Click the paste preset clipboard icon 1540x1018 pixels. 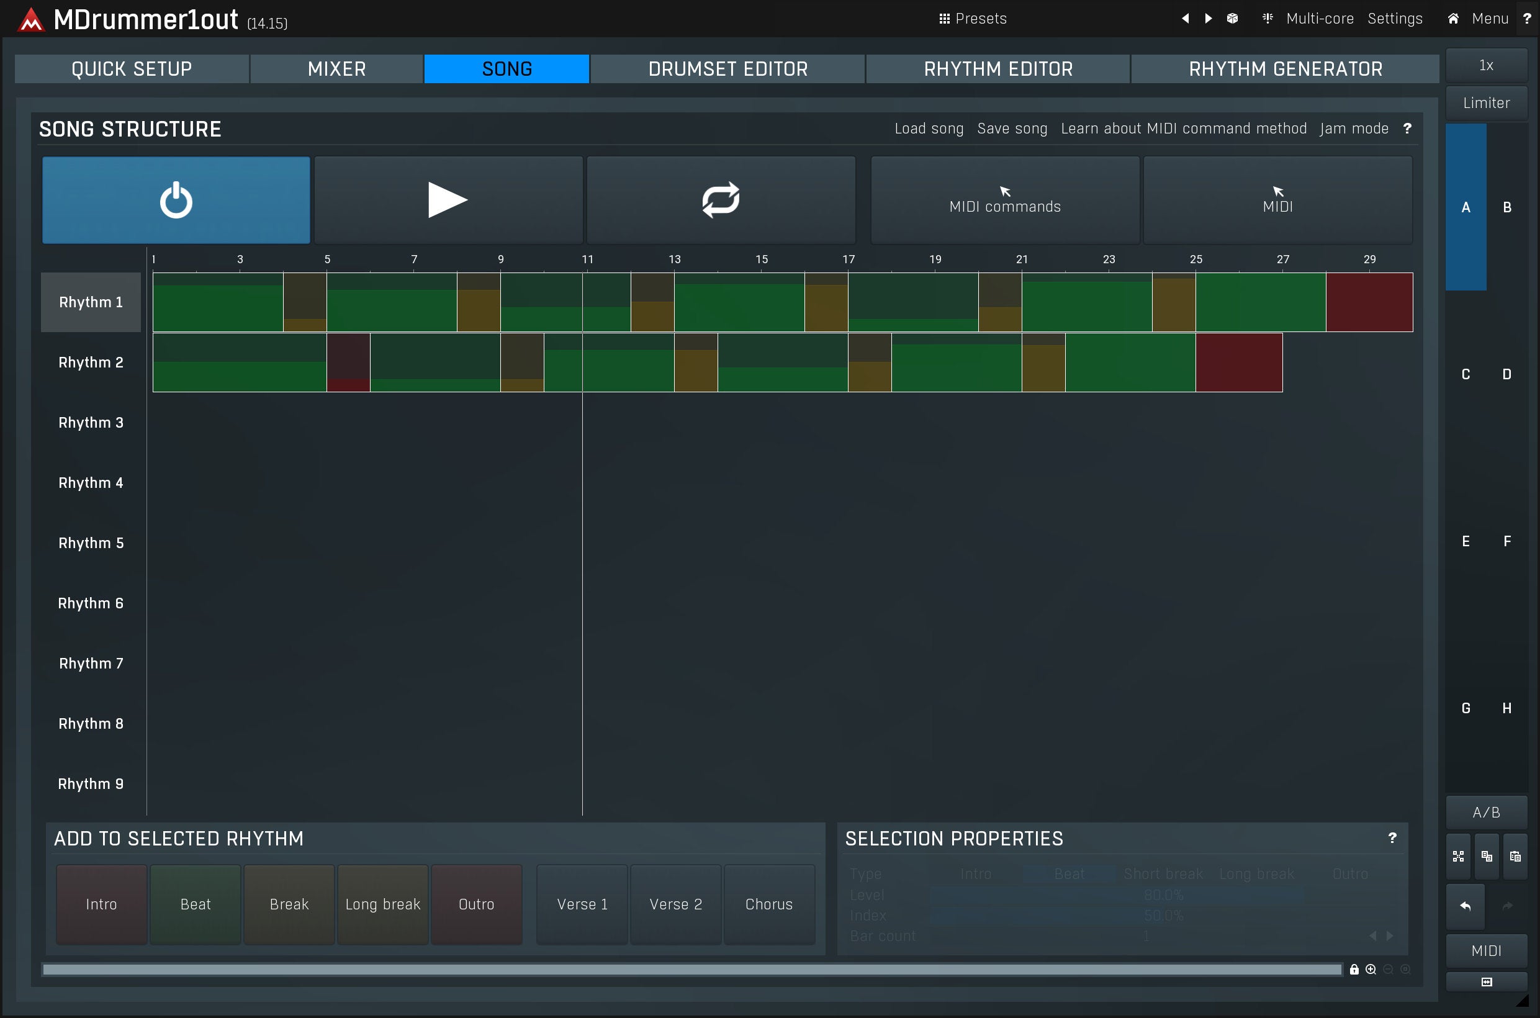[x=1515, y=857]
